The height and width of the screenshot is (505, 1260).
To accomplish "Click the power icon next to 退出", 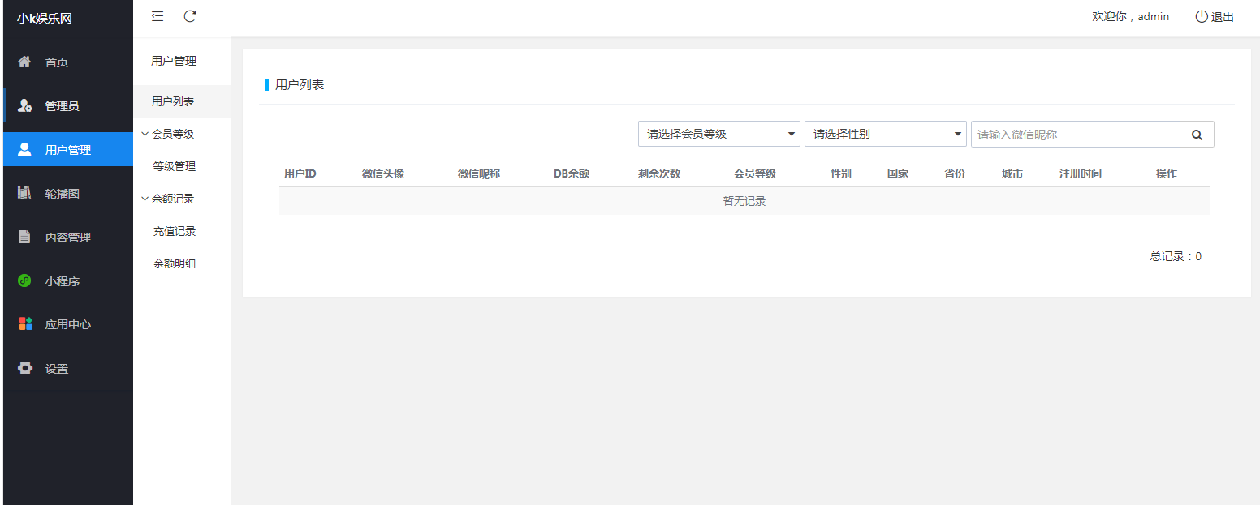I will pyautogui.click(x=1200, y=15).
